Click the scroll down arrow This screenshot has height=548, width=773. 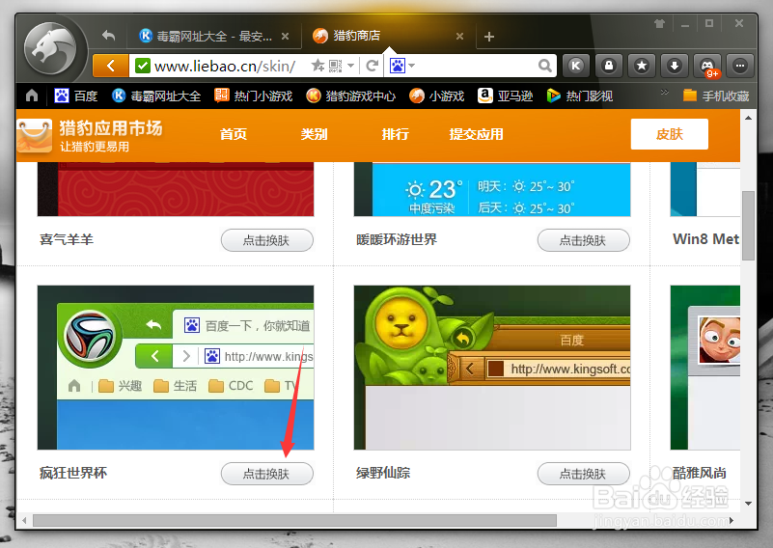coord(748,504)
